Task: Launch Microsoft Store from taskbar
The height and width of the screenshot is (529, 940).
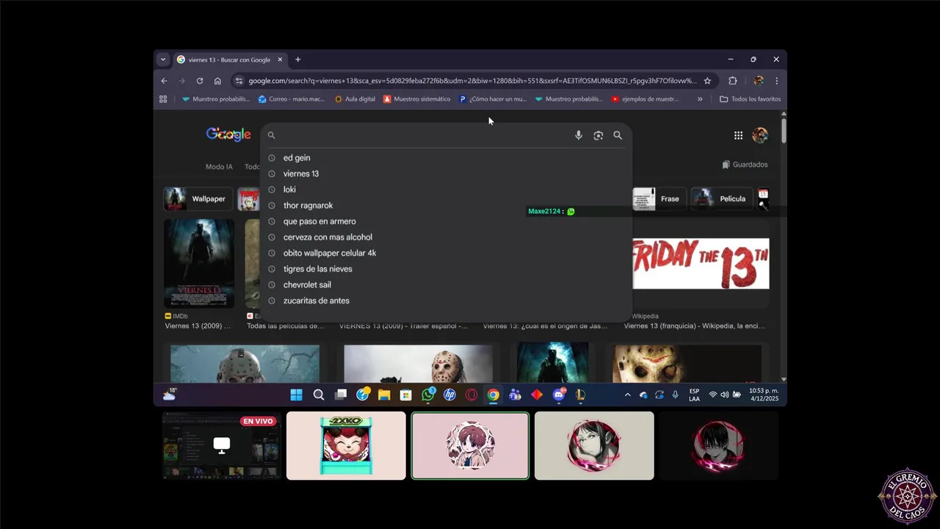Action: 405,395
